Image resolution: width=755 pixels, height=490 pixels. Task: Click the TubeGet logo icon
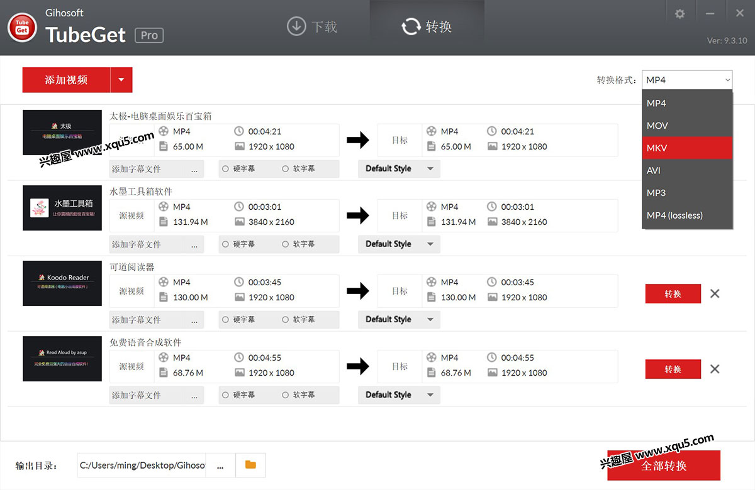22,26
